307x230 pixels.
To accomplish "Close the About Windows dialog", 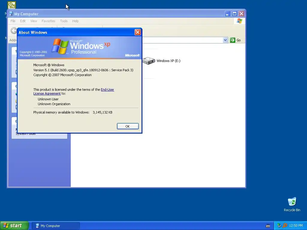I will (138, 32).
